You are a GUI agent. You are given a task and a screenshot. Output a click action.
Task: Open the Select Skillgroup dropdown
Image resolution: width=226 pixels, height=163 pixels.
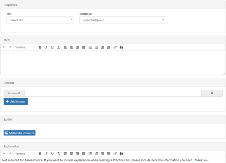pyautogui.click(x=122, y=20)
